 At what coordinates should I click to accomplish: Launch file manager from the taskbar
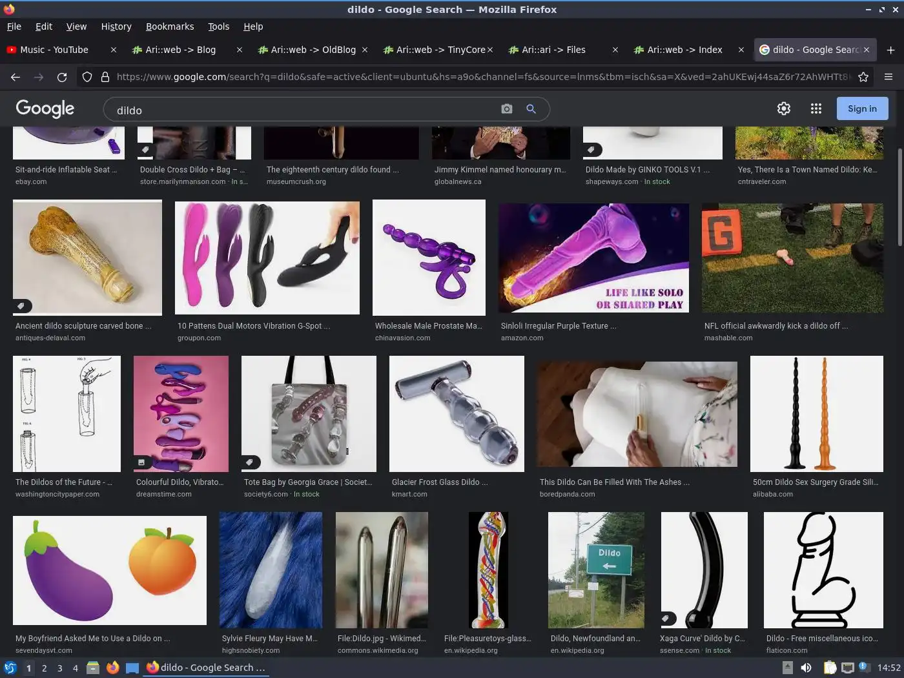[x=93, y=668]
